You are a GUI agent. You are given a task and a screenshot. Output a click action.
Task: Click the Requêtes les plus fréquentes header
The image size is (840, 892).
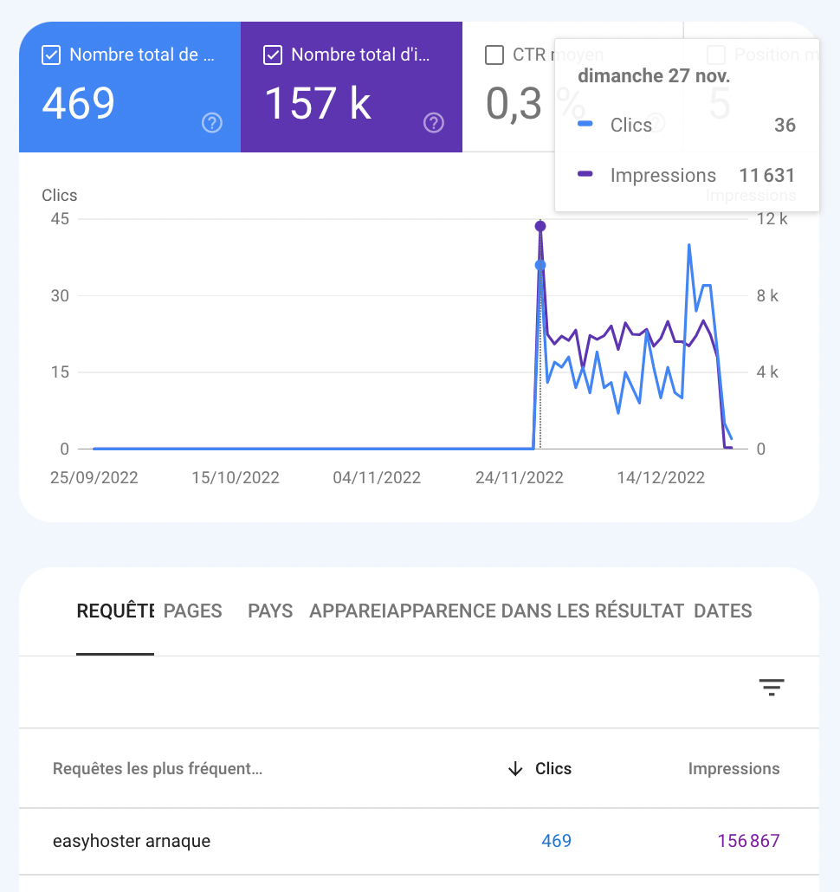tap(156, 769)
